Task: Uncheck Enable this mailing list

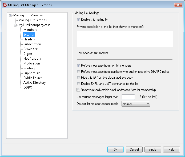Action: pyautogui.click(x=78, y=20)
